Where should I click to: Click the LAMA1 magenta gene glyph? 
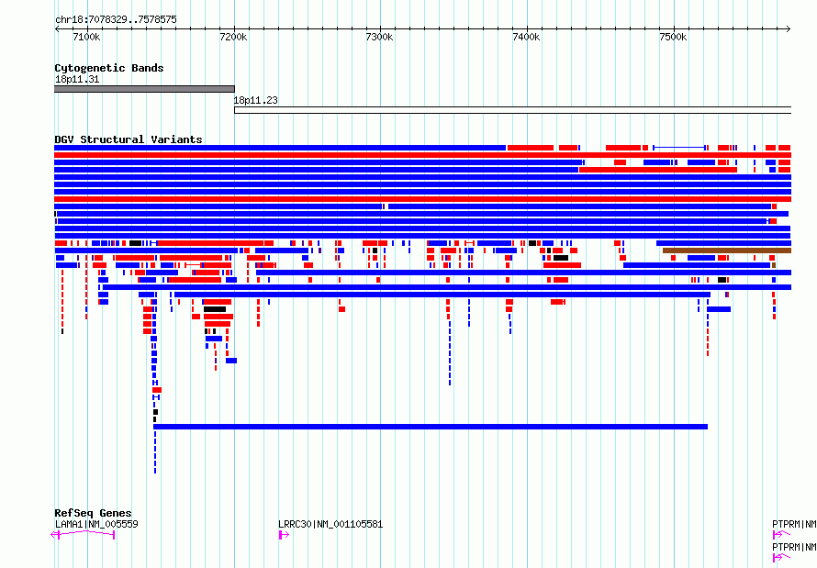83,535
